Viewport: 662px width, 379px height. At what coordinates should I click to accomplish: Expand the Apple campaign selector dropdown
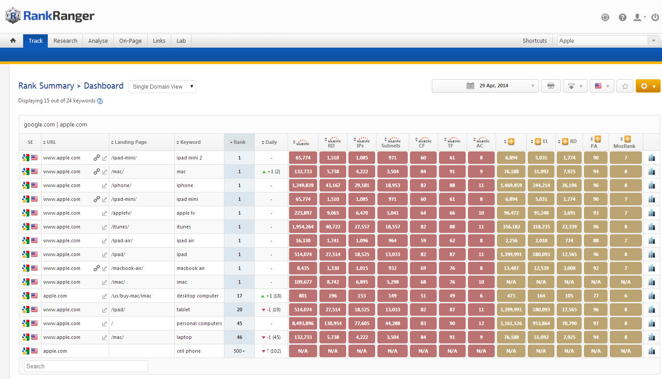click(x=653, y=41)
